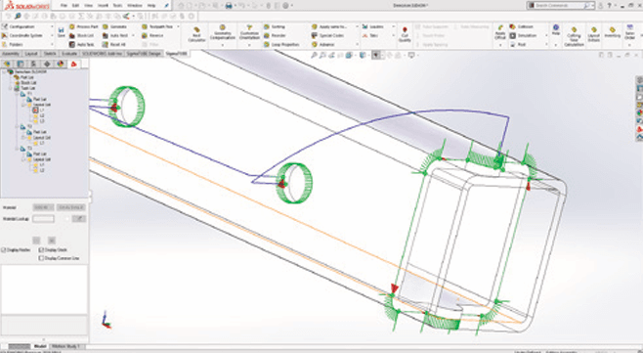Open the Folders dropdown
Screen dimensions: 643x353
click(52, 44)
